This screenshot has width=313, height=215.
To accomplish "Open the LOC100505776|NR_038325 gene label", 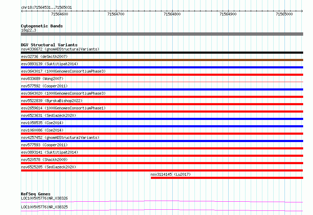I will click(x=44, y=207).
